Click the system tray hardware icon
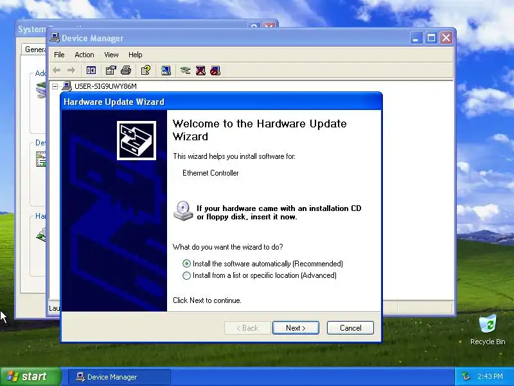The image size is (514, 386). [x=465, y=376]
